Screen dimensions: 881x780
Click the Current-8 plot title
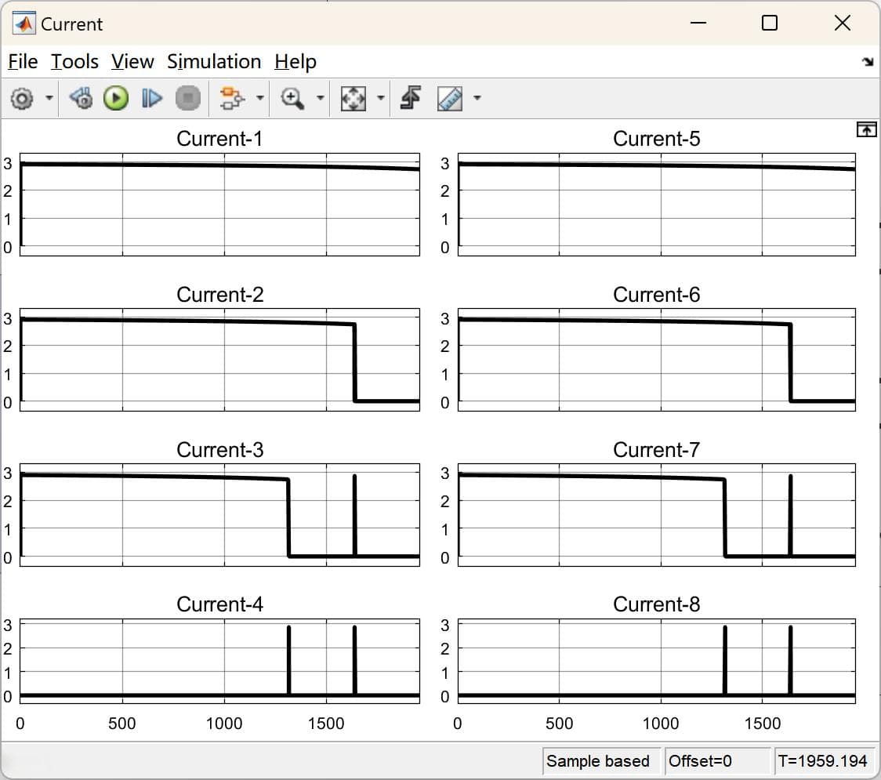pyautogui.click(x=656, y=604)
